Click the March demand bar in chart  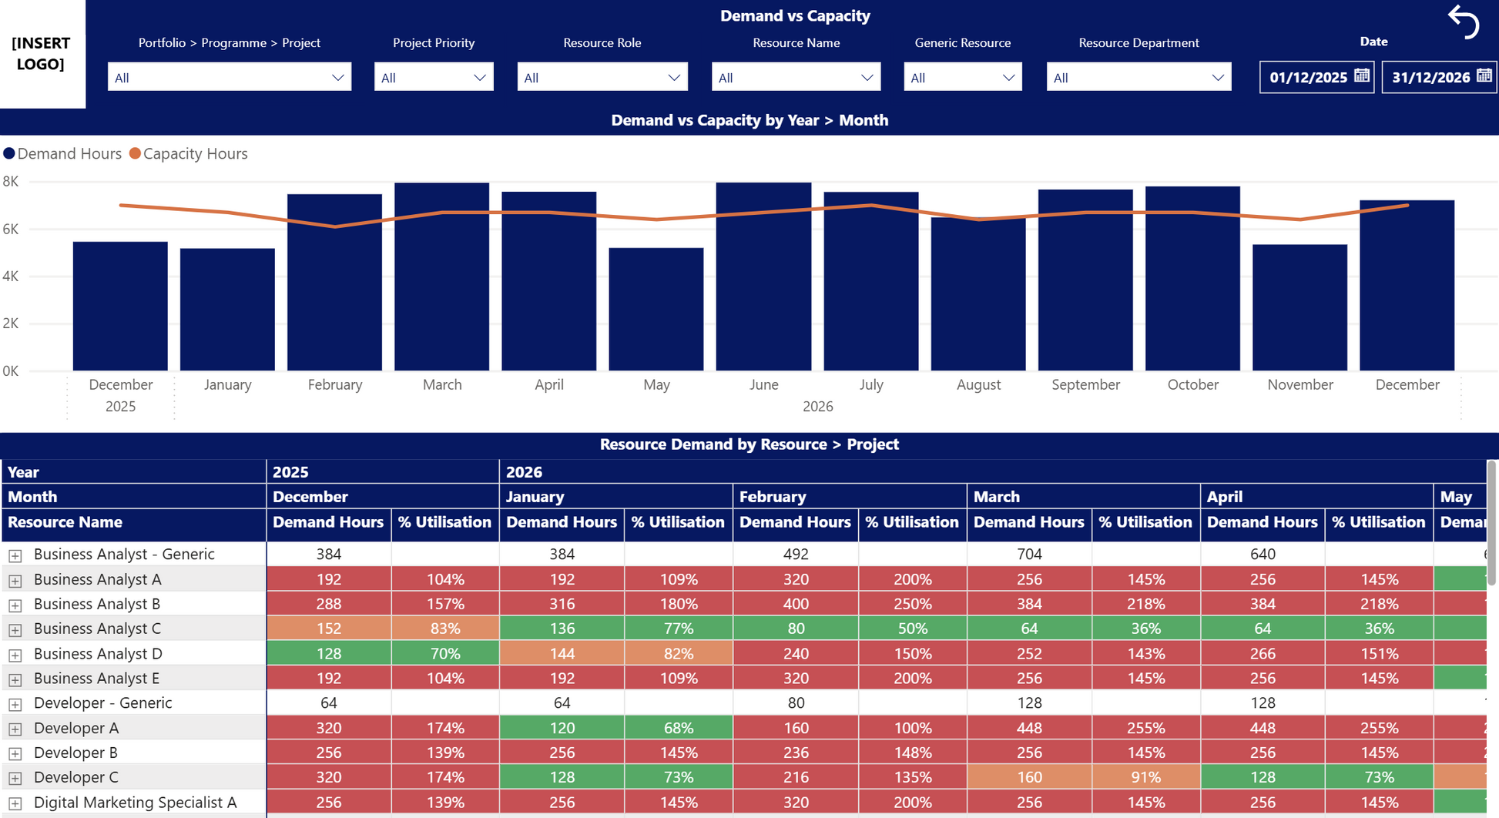[441, 277]
